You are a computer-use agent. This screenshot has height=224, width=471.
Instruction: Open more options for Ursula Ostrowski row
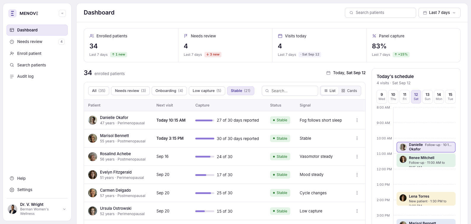[357, 211]
